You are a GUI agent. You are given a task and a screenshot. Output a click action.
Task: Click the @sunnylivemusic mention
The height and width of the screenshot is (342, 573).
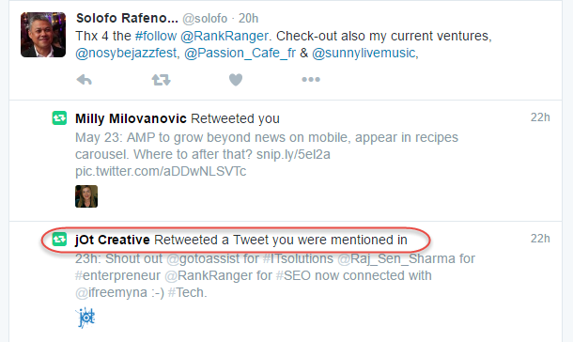364,53
